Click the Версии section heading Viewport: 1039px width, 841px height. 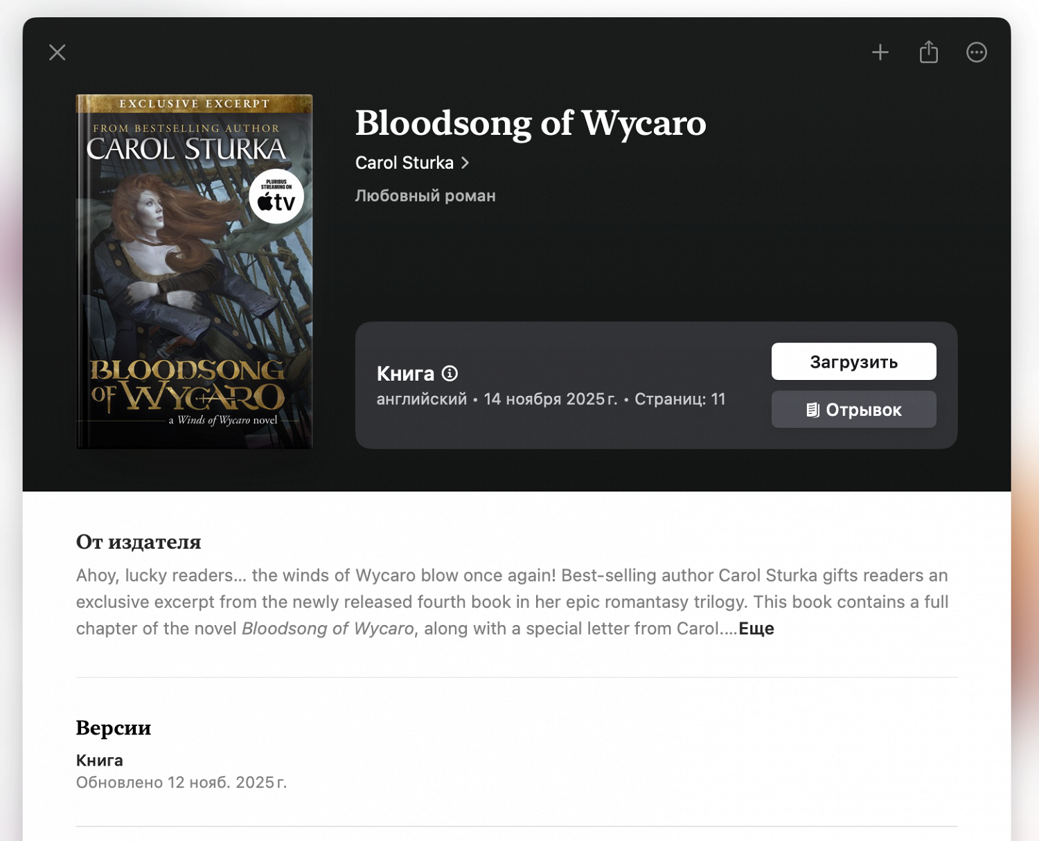pos(114,727)
